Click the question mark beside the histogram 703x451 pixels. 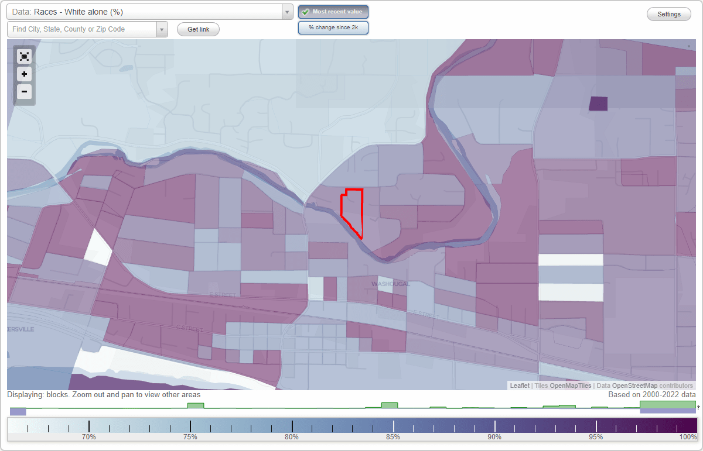pos(698,408)
